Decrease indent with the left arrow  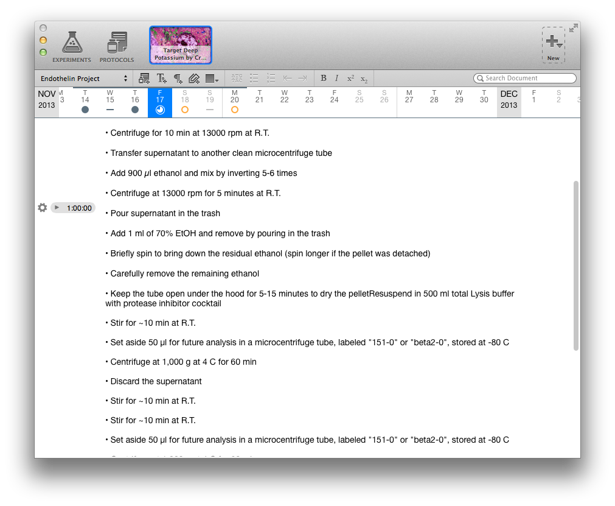click(x=288, y=78)
